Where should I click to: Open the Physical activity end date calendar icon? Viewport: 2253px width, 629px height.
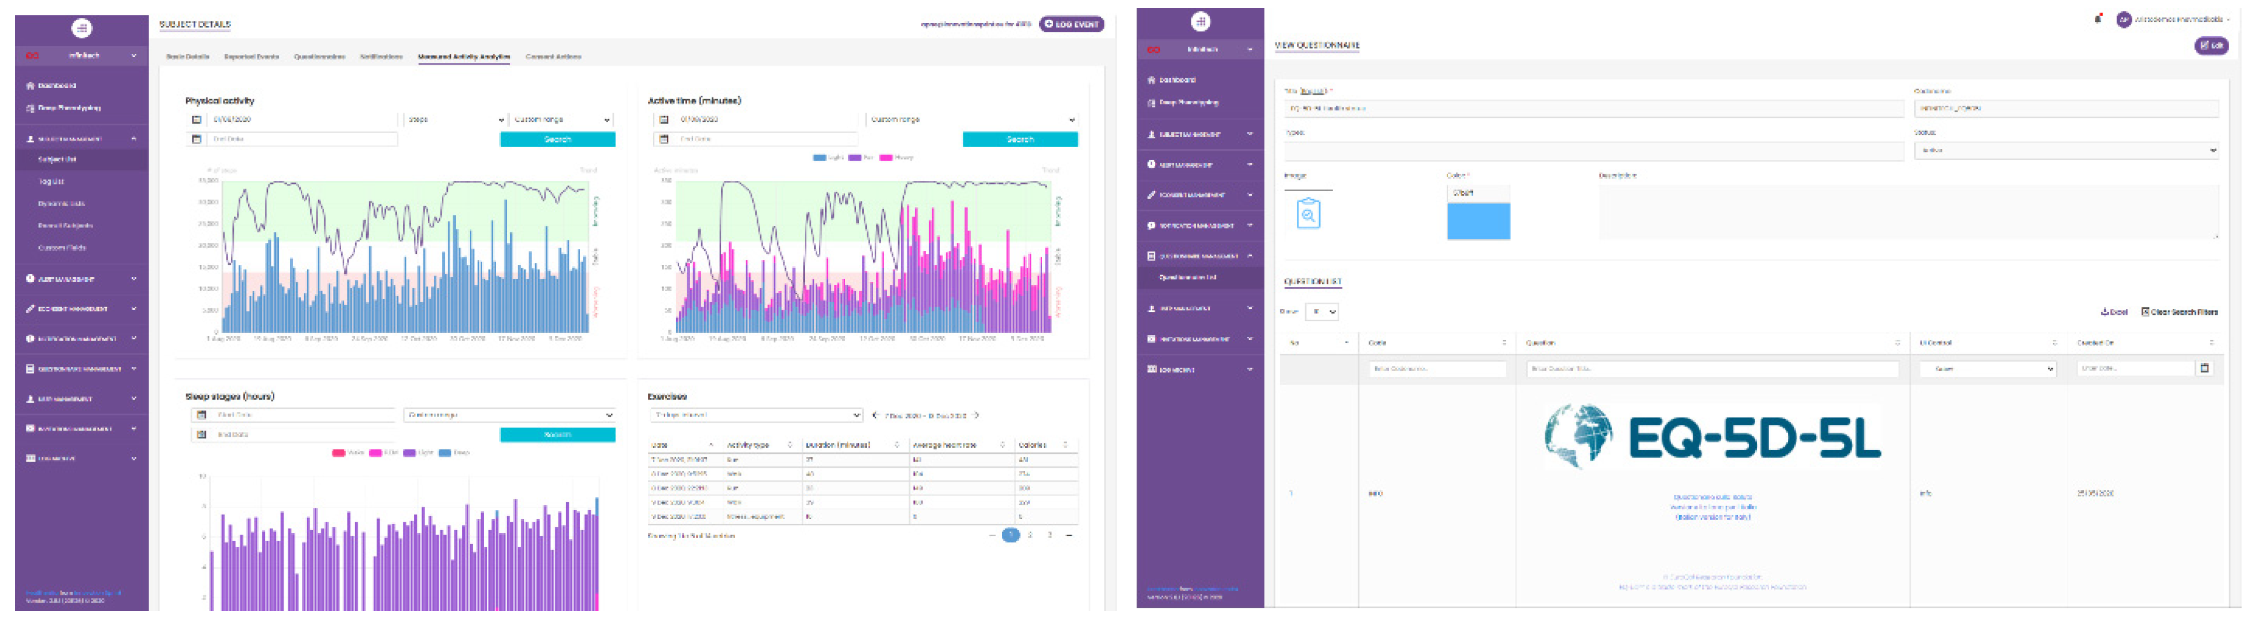pos(197,139)
